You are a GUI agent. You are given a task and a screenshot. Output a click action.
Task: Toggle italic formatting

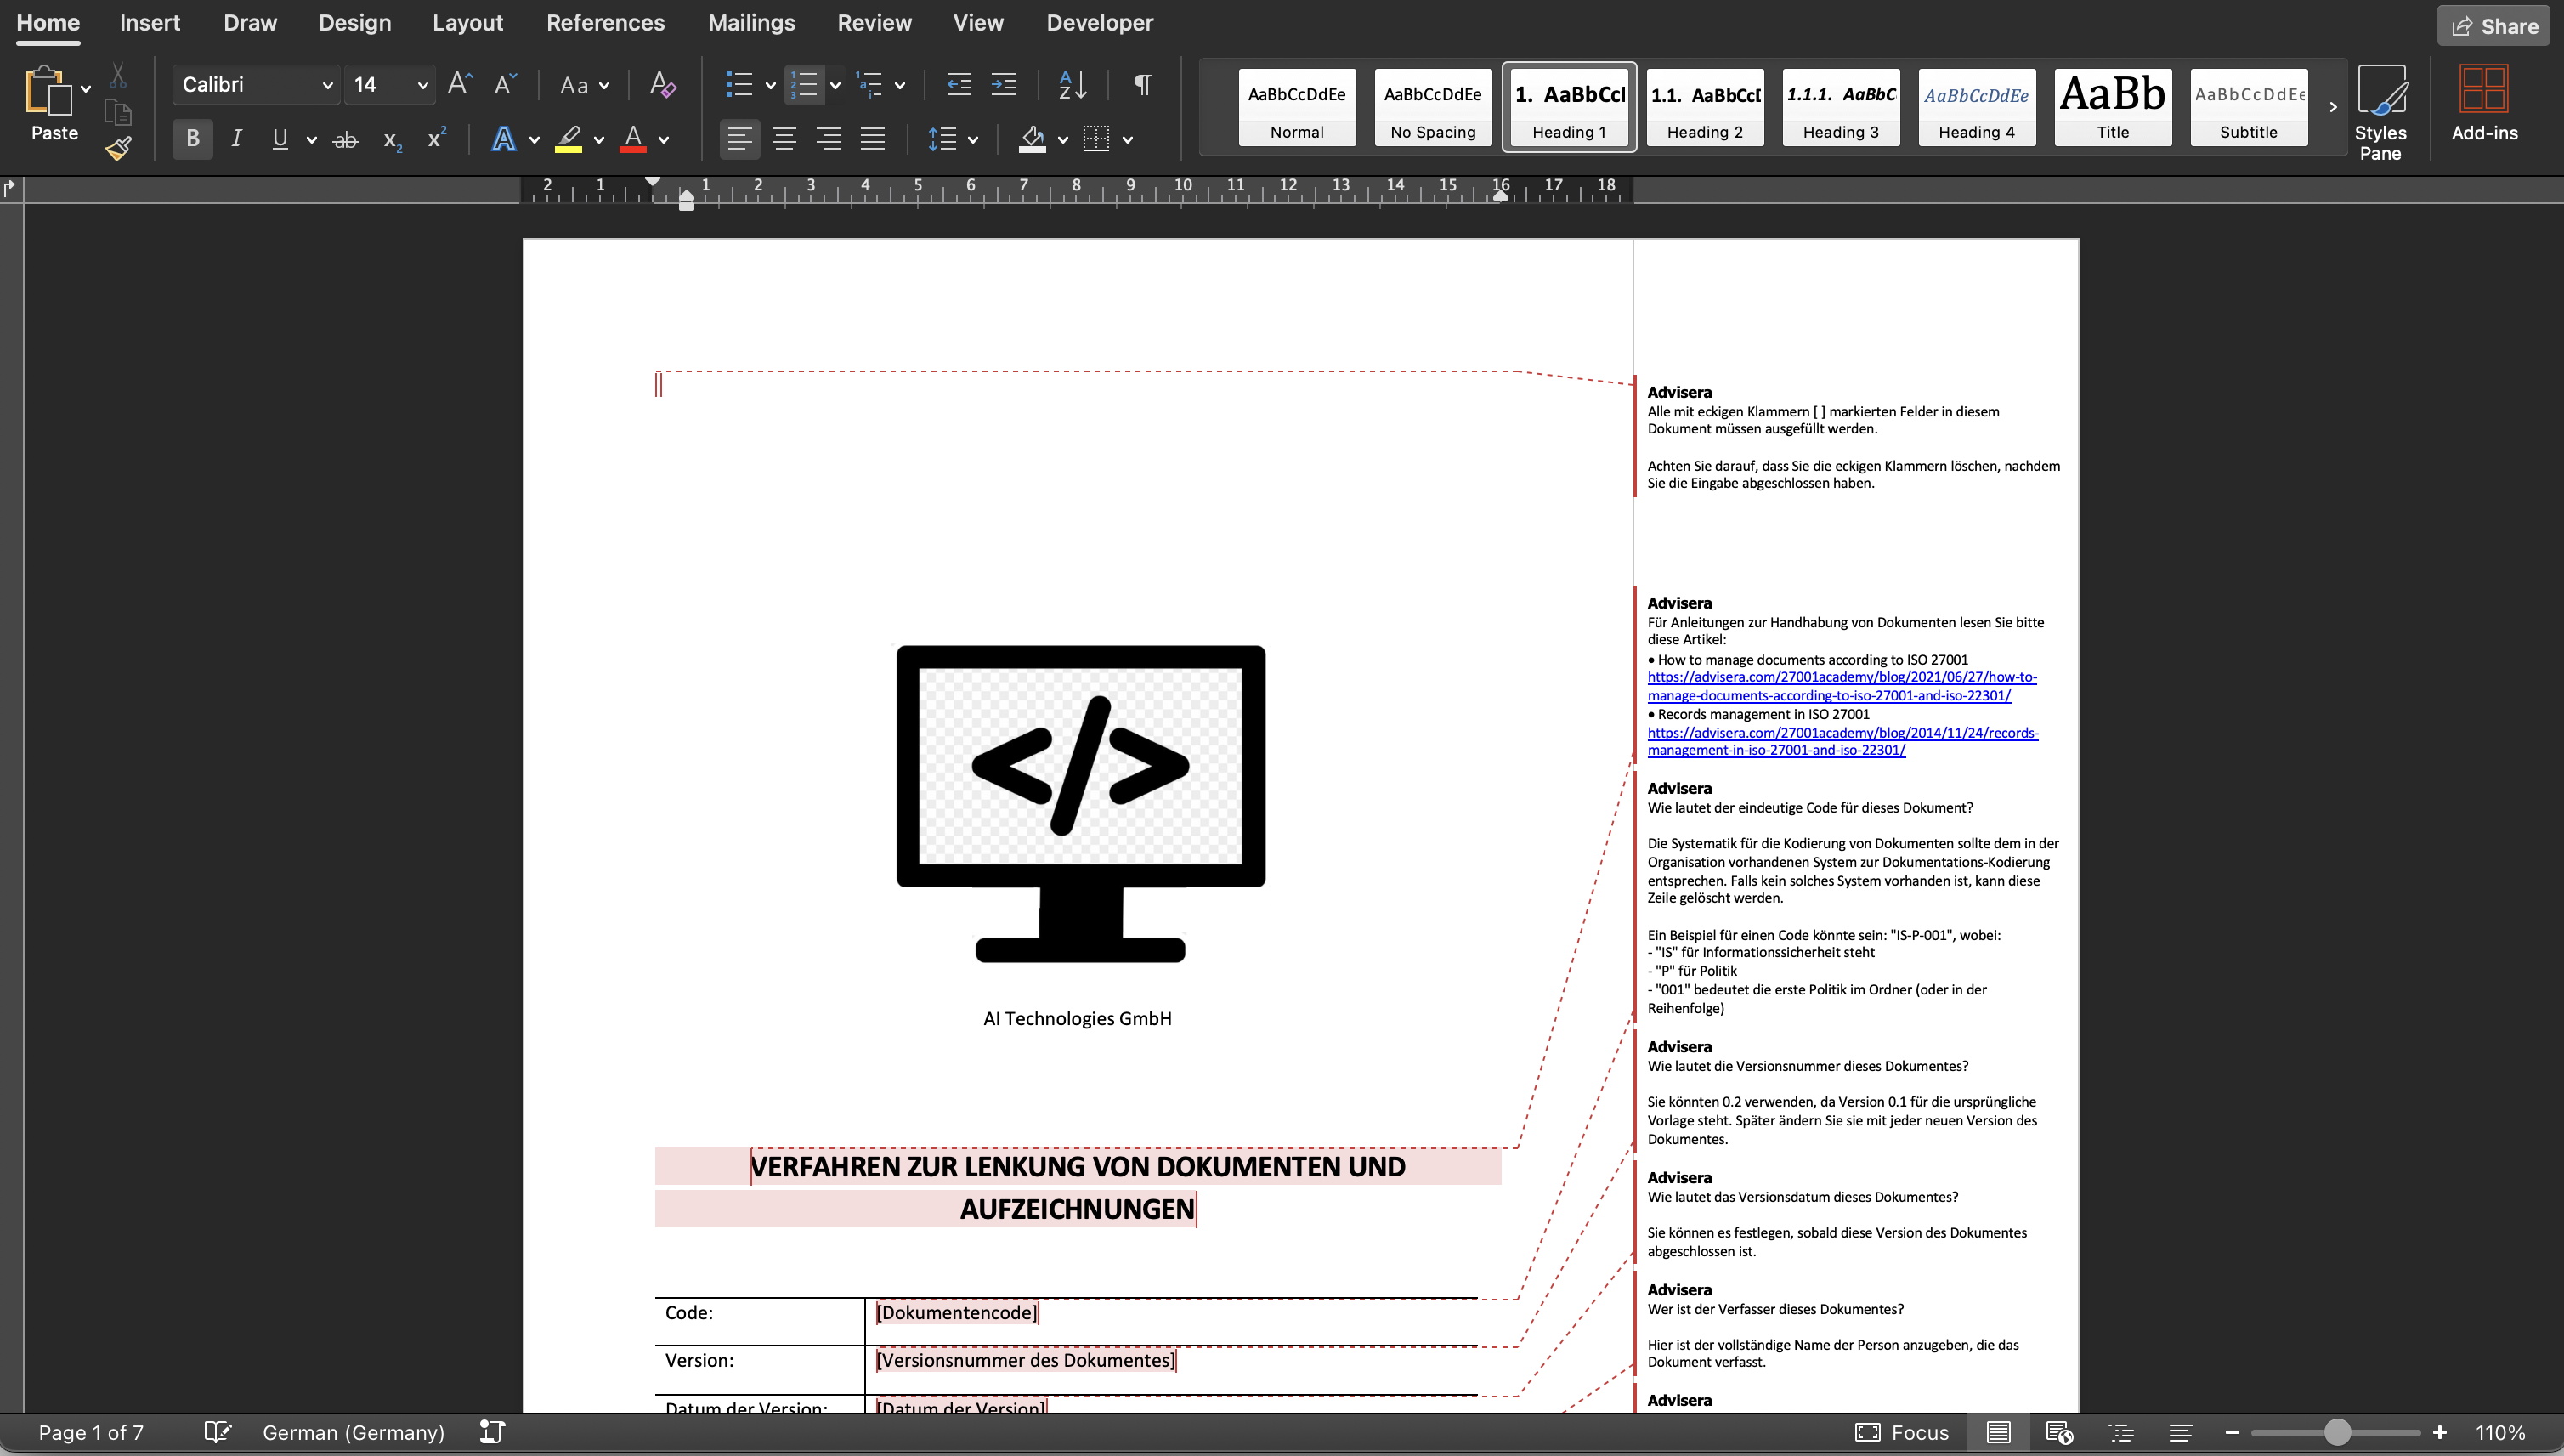pyautogui.click(x=236, y=139)
